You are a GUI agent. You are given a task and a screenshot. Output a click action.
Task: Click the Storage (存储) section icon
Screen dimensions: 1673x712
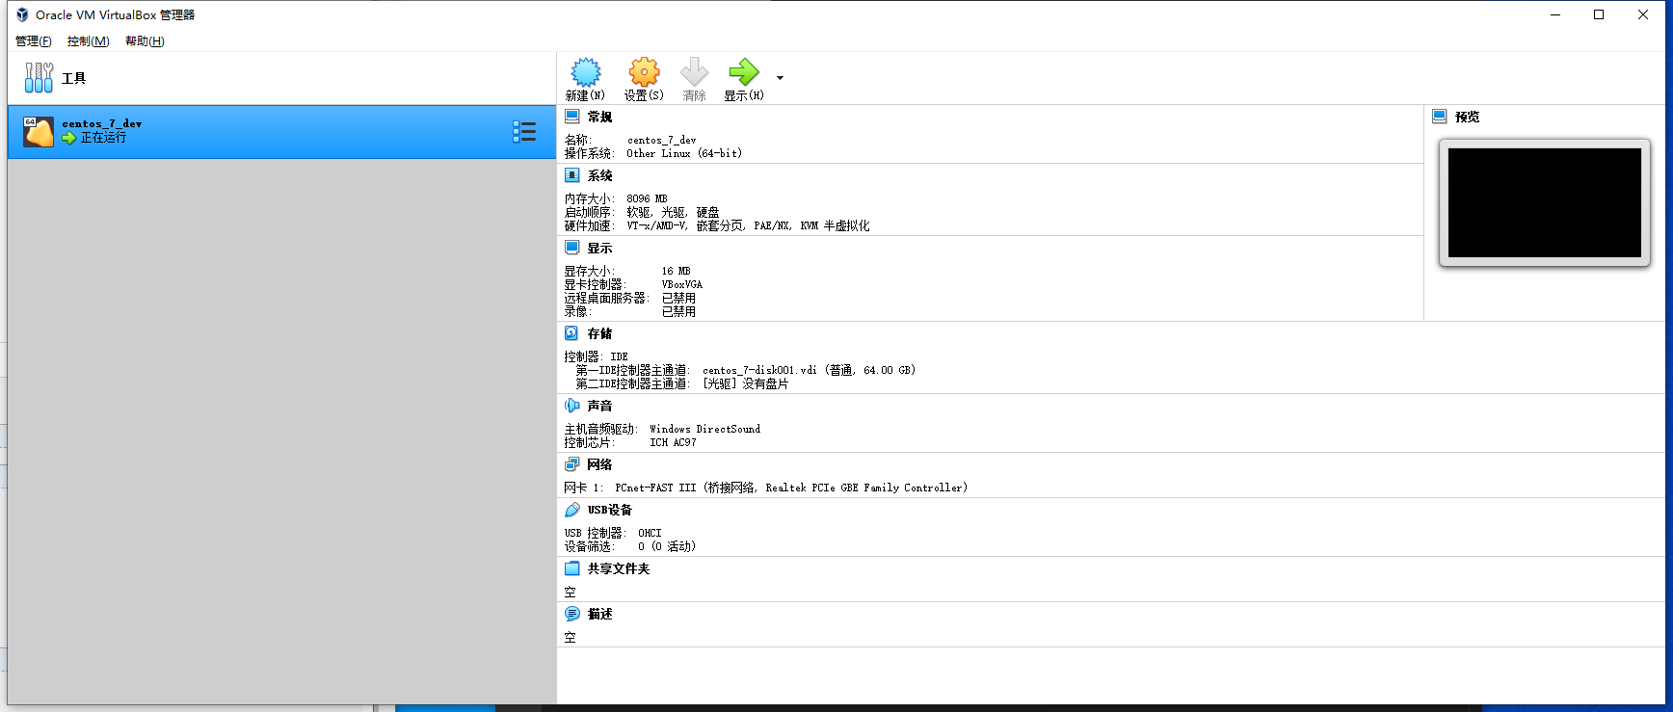pyautogui.click(x=571, y=333)
